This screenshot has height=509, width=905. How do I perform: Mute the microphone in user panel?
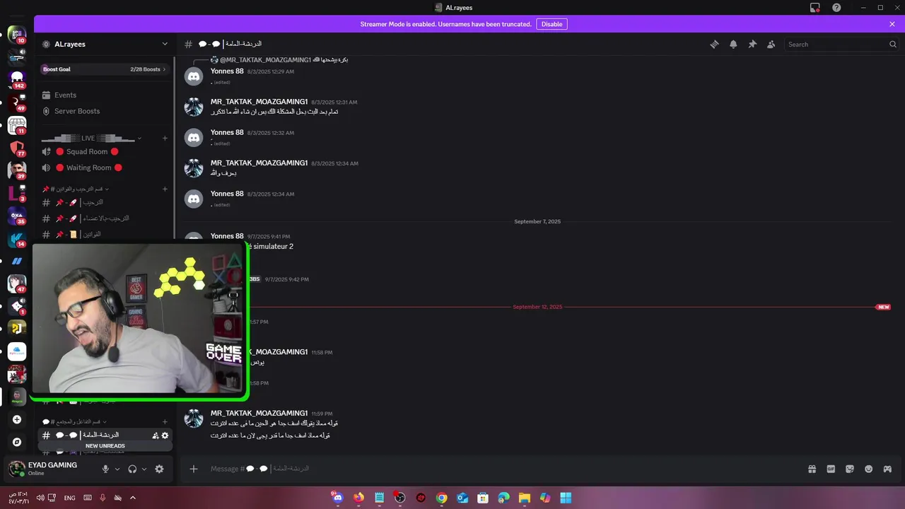(x=105, y=469)
